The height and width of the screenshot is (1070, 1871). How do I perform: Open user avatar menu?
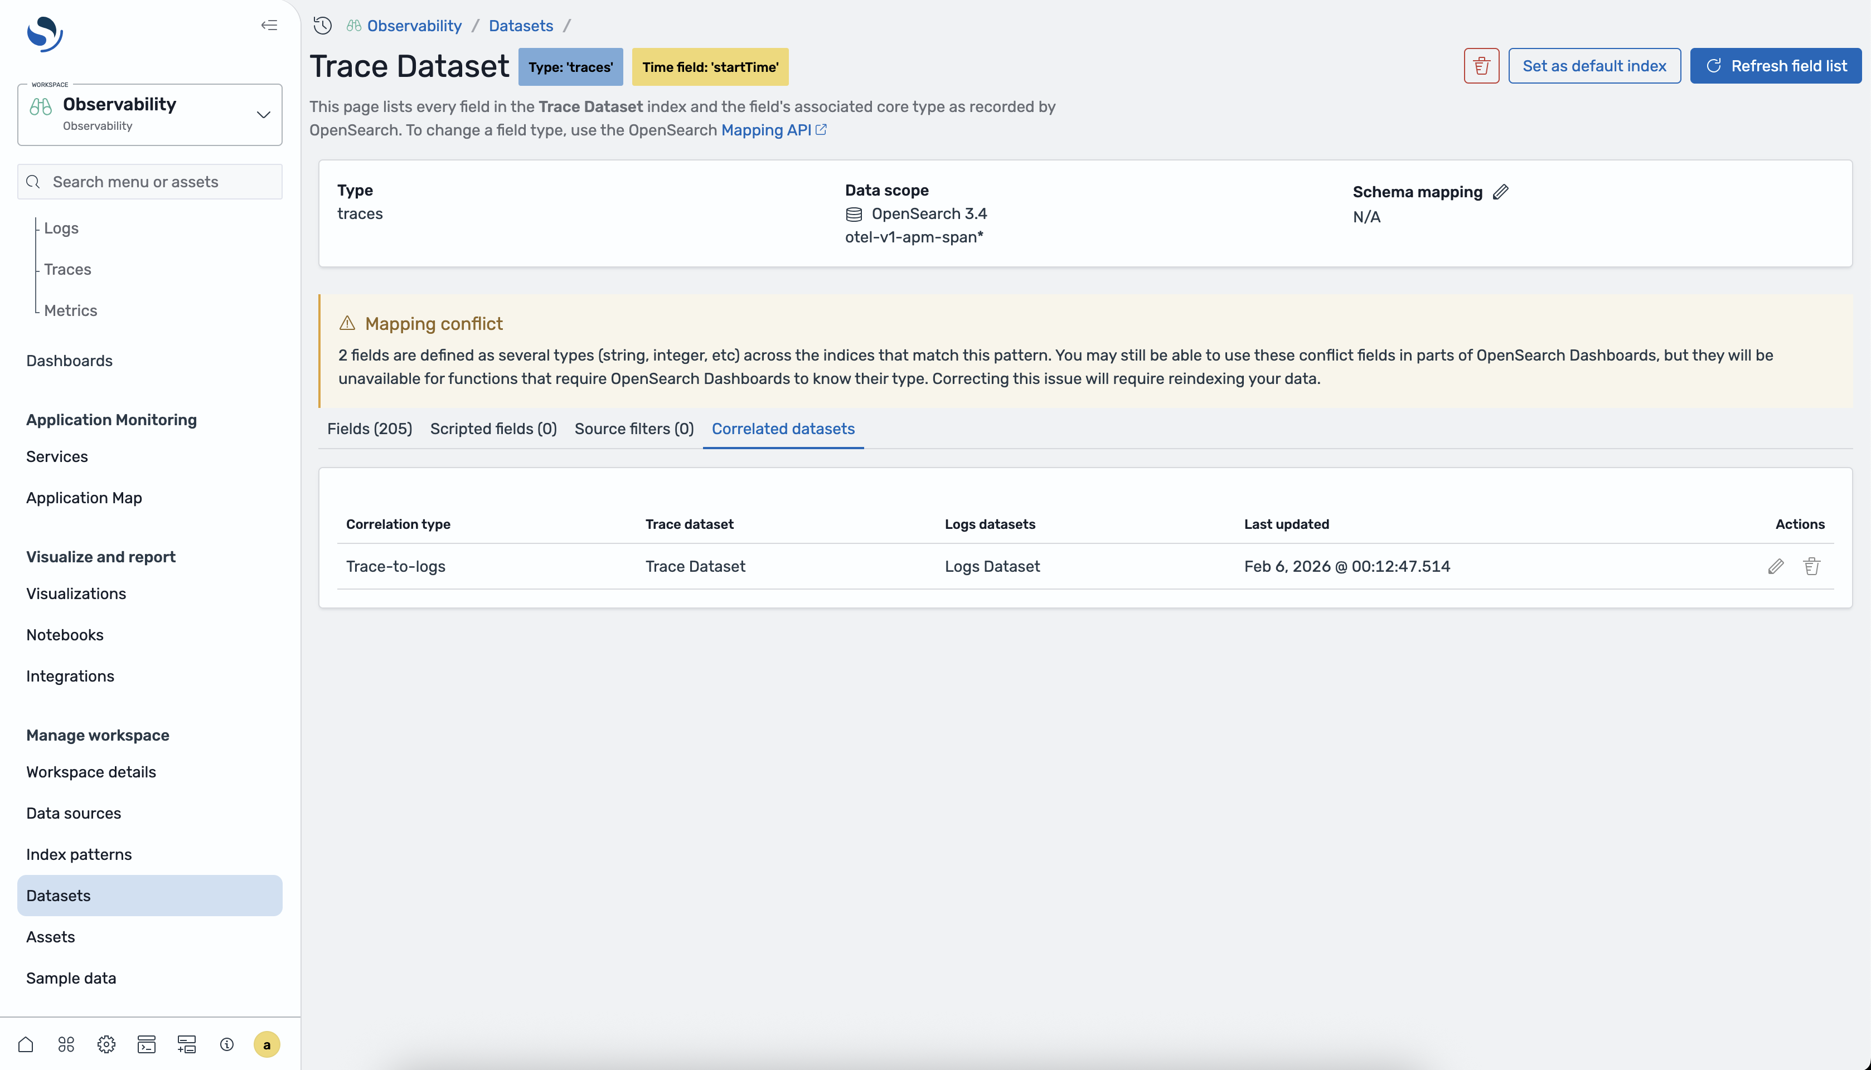click(266, 1044)
